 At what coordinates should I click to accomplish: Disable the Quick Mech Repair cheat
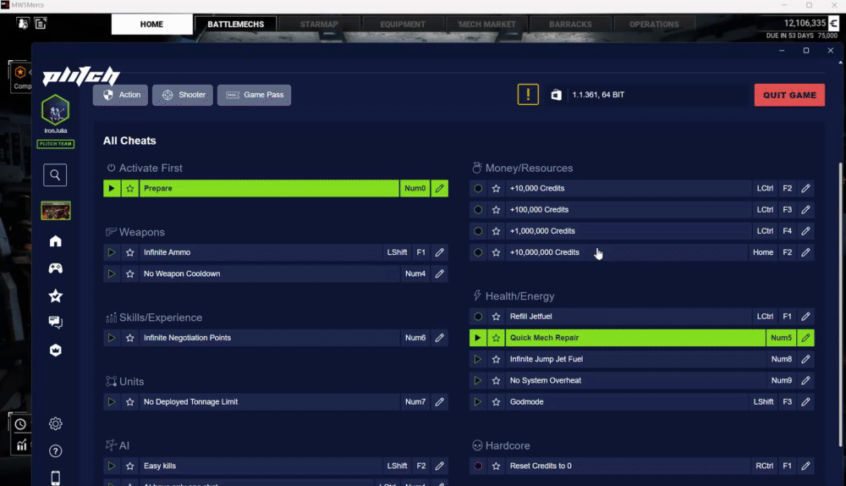click(477, 338)
